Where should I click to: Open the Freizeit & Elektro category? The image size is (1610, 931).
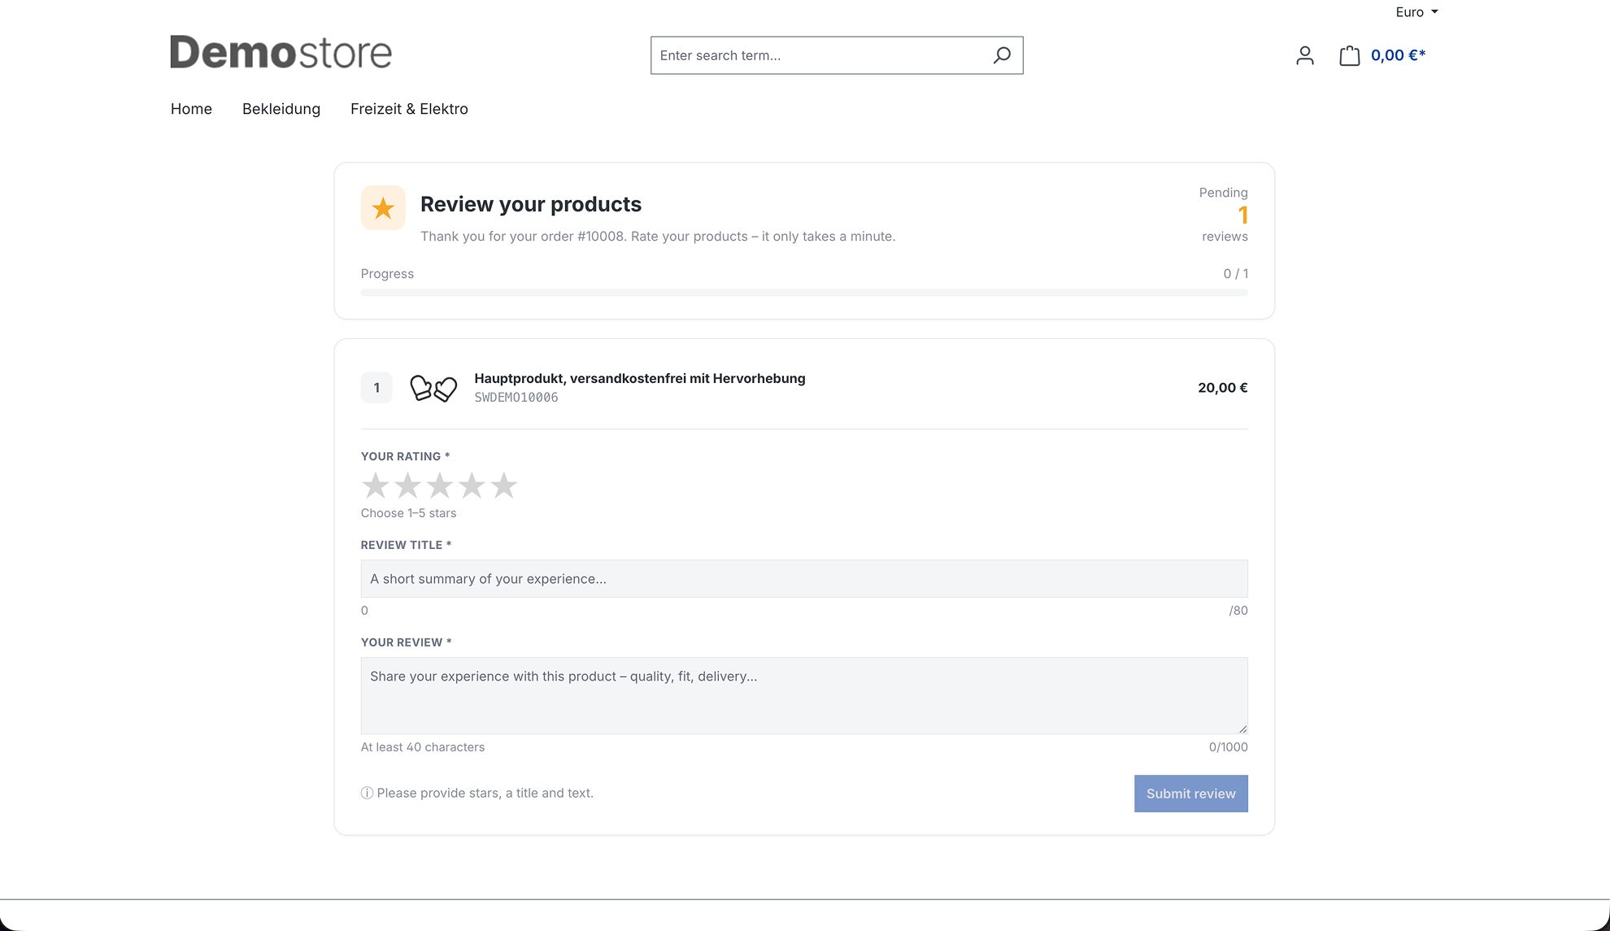click(x=409, y=109)
